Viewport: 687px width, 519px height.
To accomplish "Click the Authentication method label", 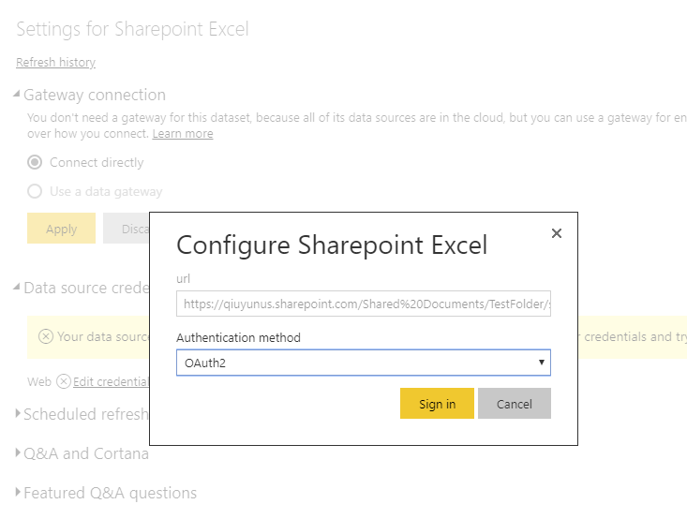I will coord(238,337).
